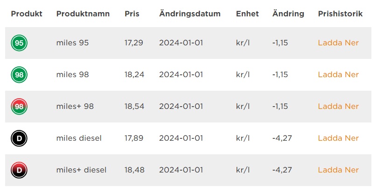Download miles+ diesel price history

point(338,170)
